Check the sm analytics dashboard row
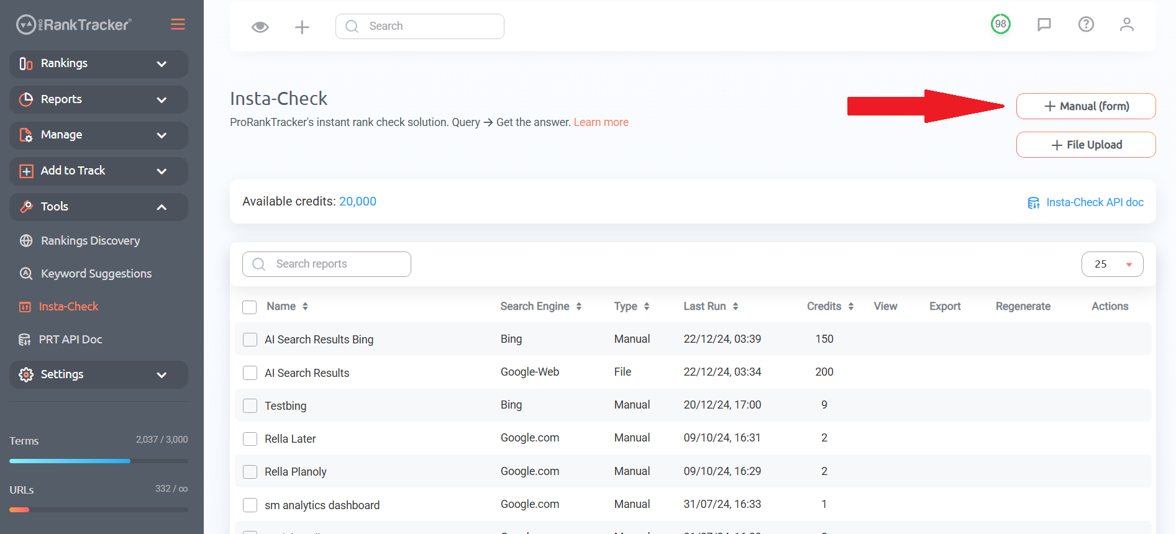 coord(250,505)
